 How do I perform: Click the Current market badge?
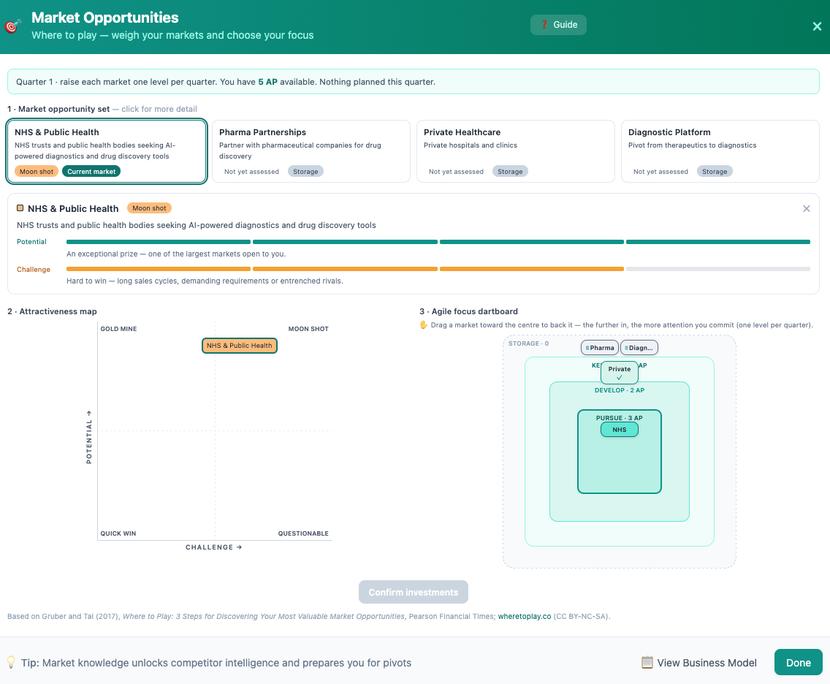pos(91,172)
